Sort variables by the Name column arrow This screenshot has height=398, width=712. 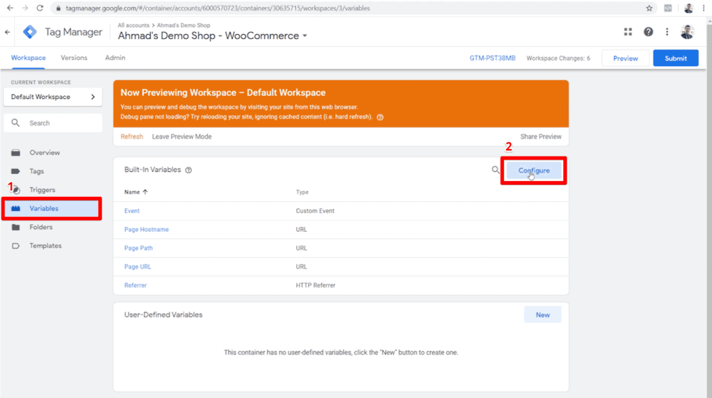[x=145, y=192]
